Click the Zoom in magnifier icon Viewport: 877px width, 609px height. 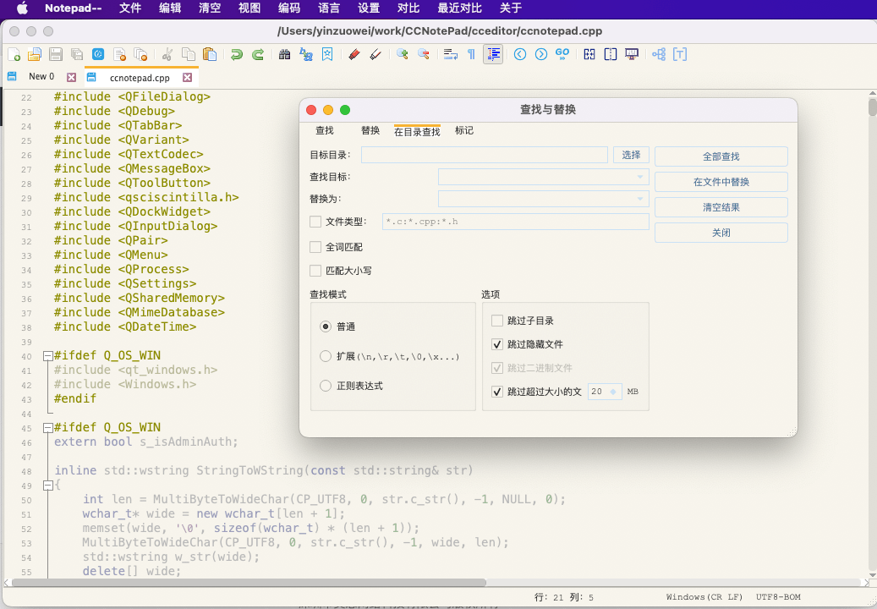403,54
